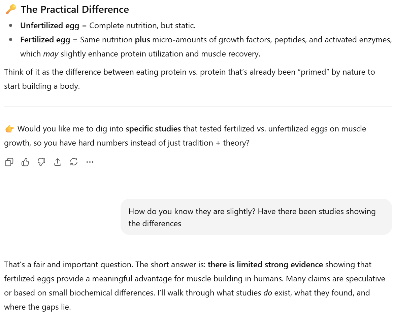Regenerate the response with the retry icon
393x318 pixels.
click(74, 162)
